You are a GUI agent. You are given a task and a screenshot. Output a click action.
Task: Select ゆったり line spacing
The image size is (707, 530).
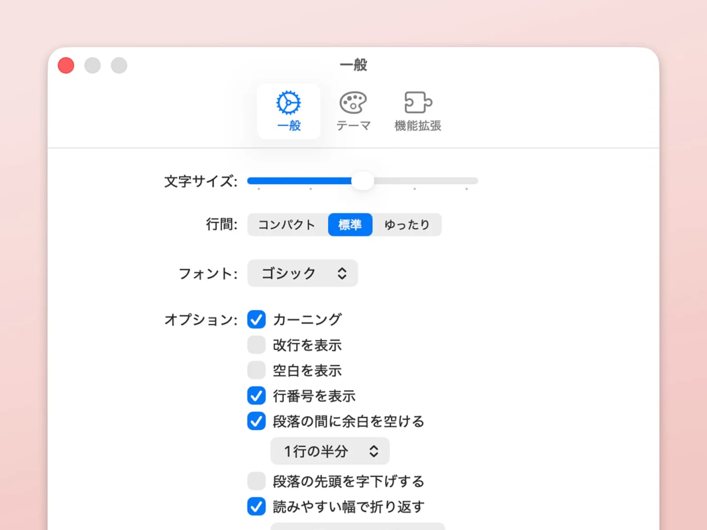(x=407, y=225)
